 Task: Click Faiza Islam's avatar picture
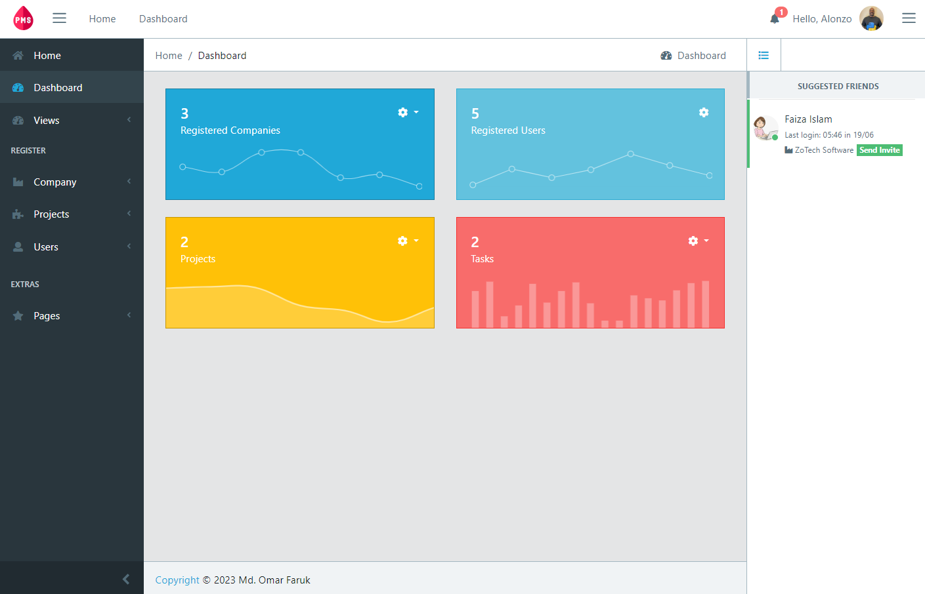tap(765, 128)
